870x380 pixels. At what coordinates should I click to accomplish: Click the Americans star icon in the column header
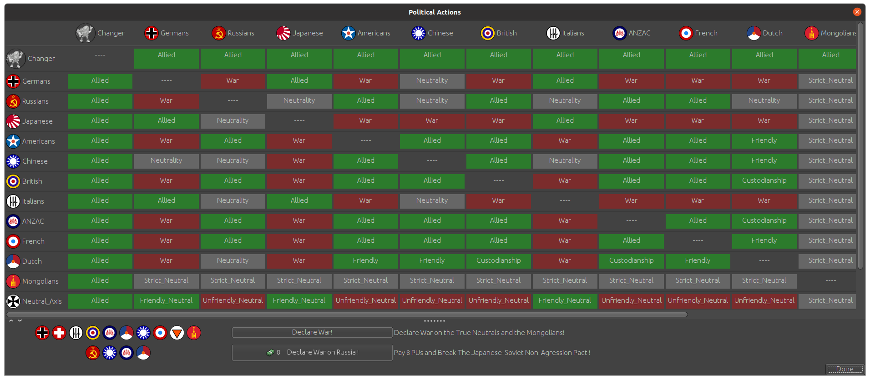tap(349, 33)
